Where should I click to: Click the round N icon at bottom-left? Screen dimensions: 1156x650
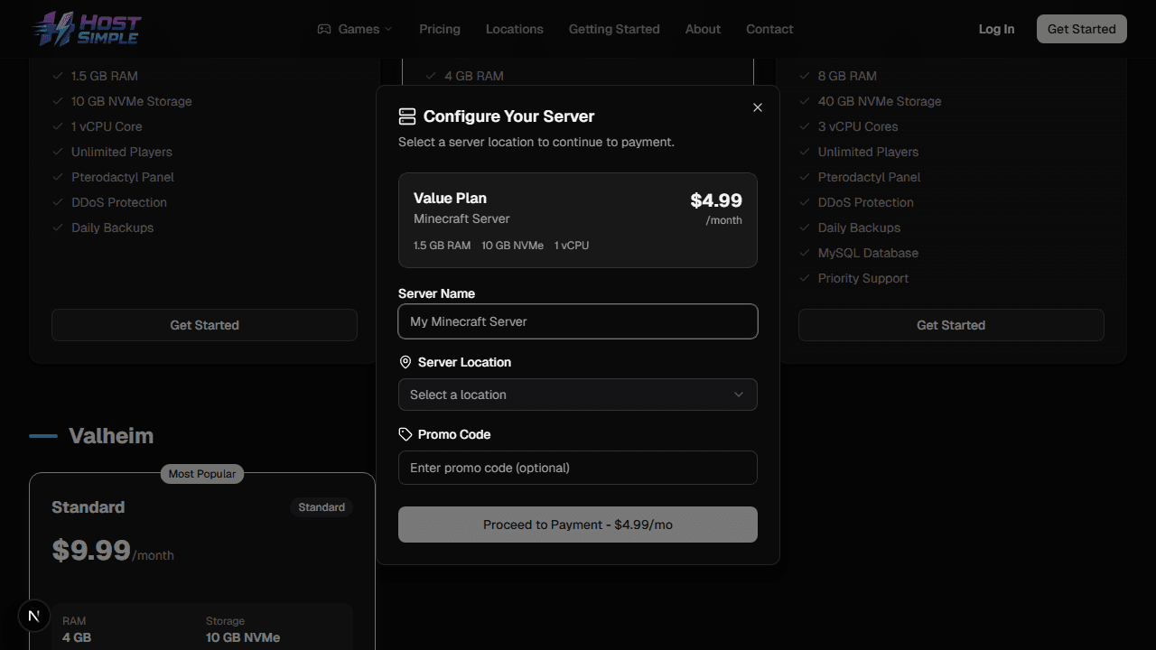pos(34,616)
